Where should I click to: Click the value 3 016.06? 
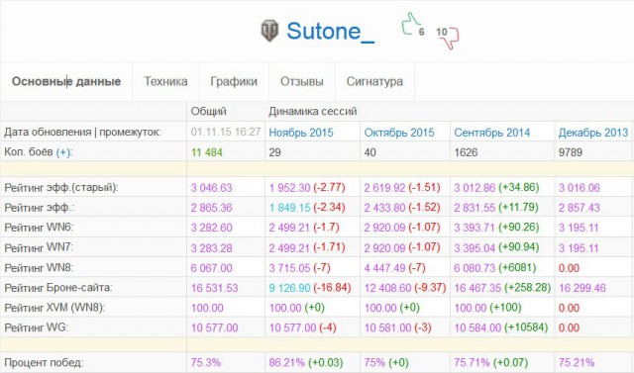tap(579, 188)
